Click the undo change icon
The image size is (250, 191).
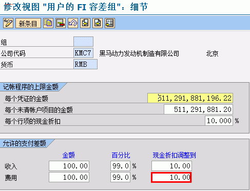point(73,23)
